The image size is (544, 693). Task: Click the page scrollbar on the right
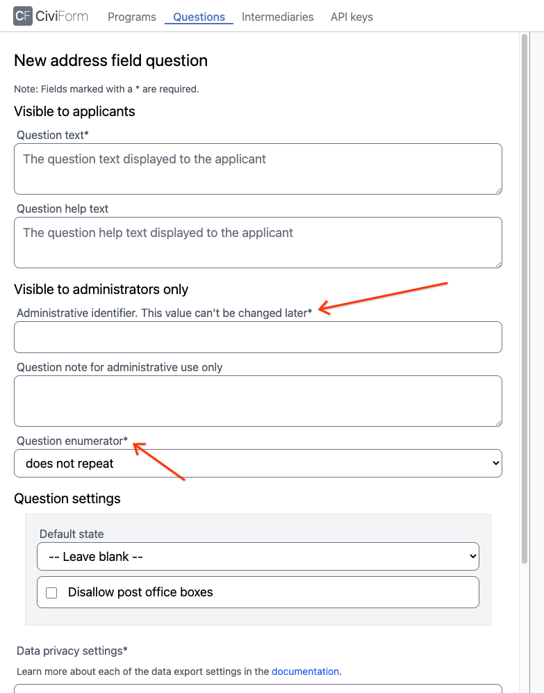pyautogui.click(x=525, y=299)
